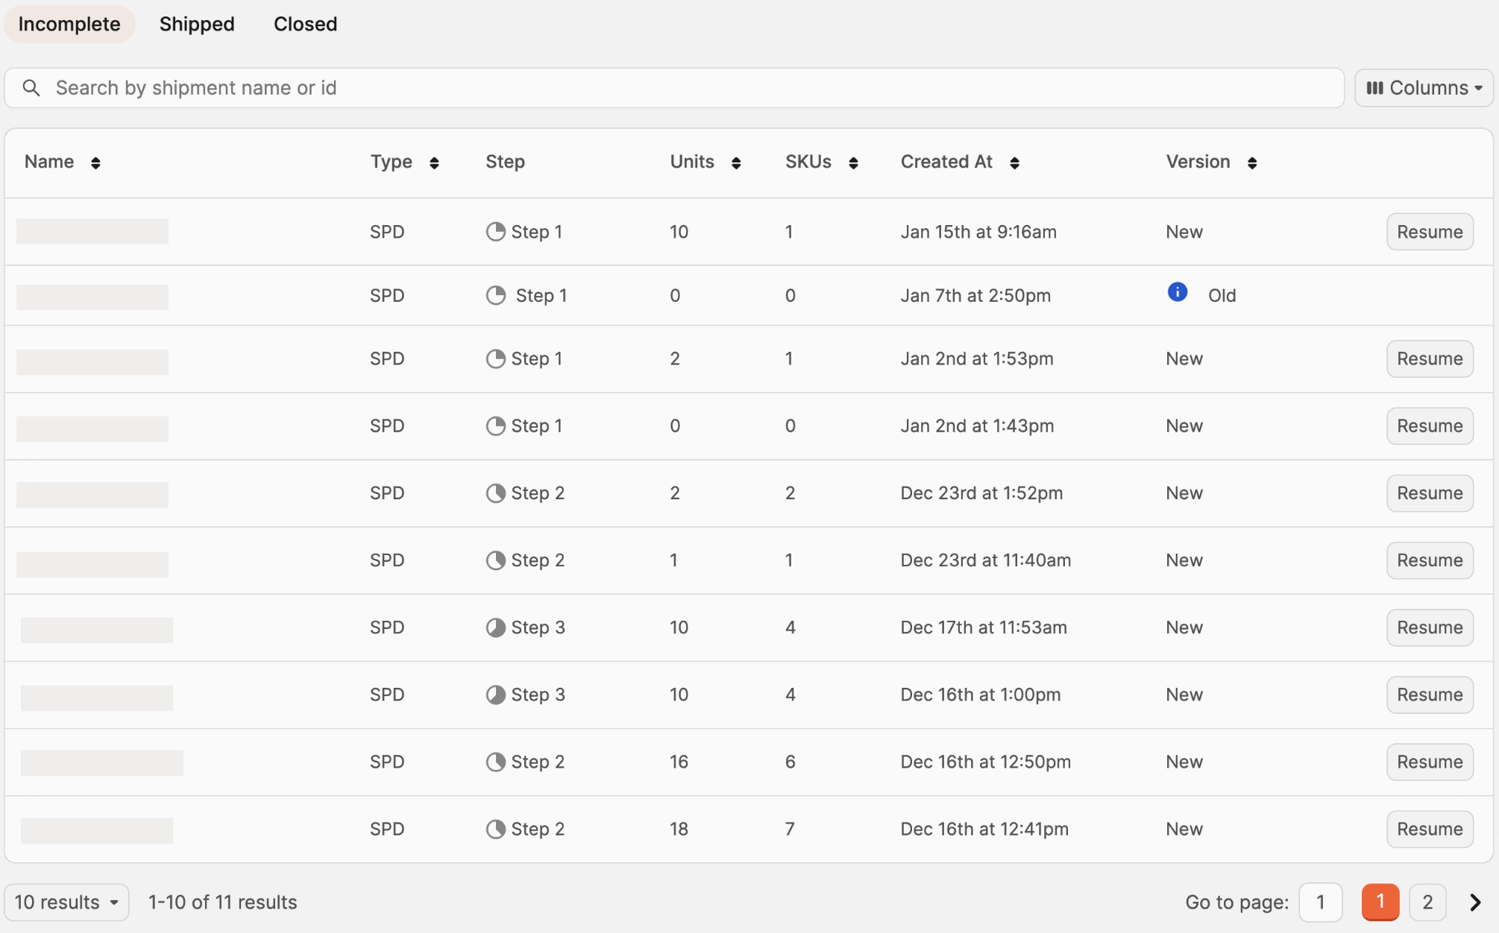1499x933 pixels.
Task: Select highlighted current page 1 button
Action: pos(1380,902)
